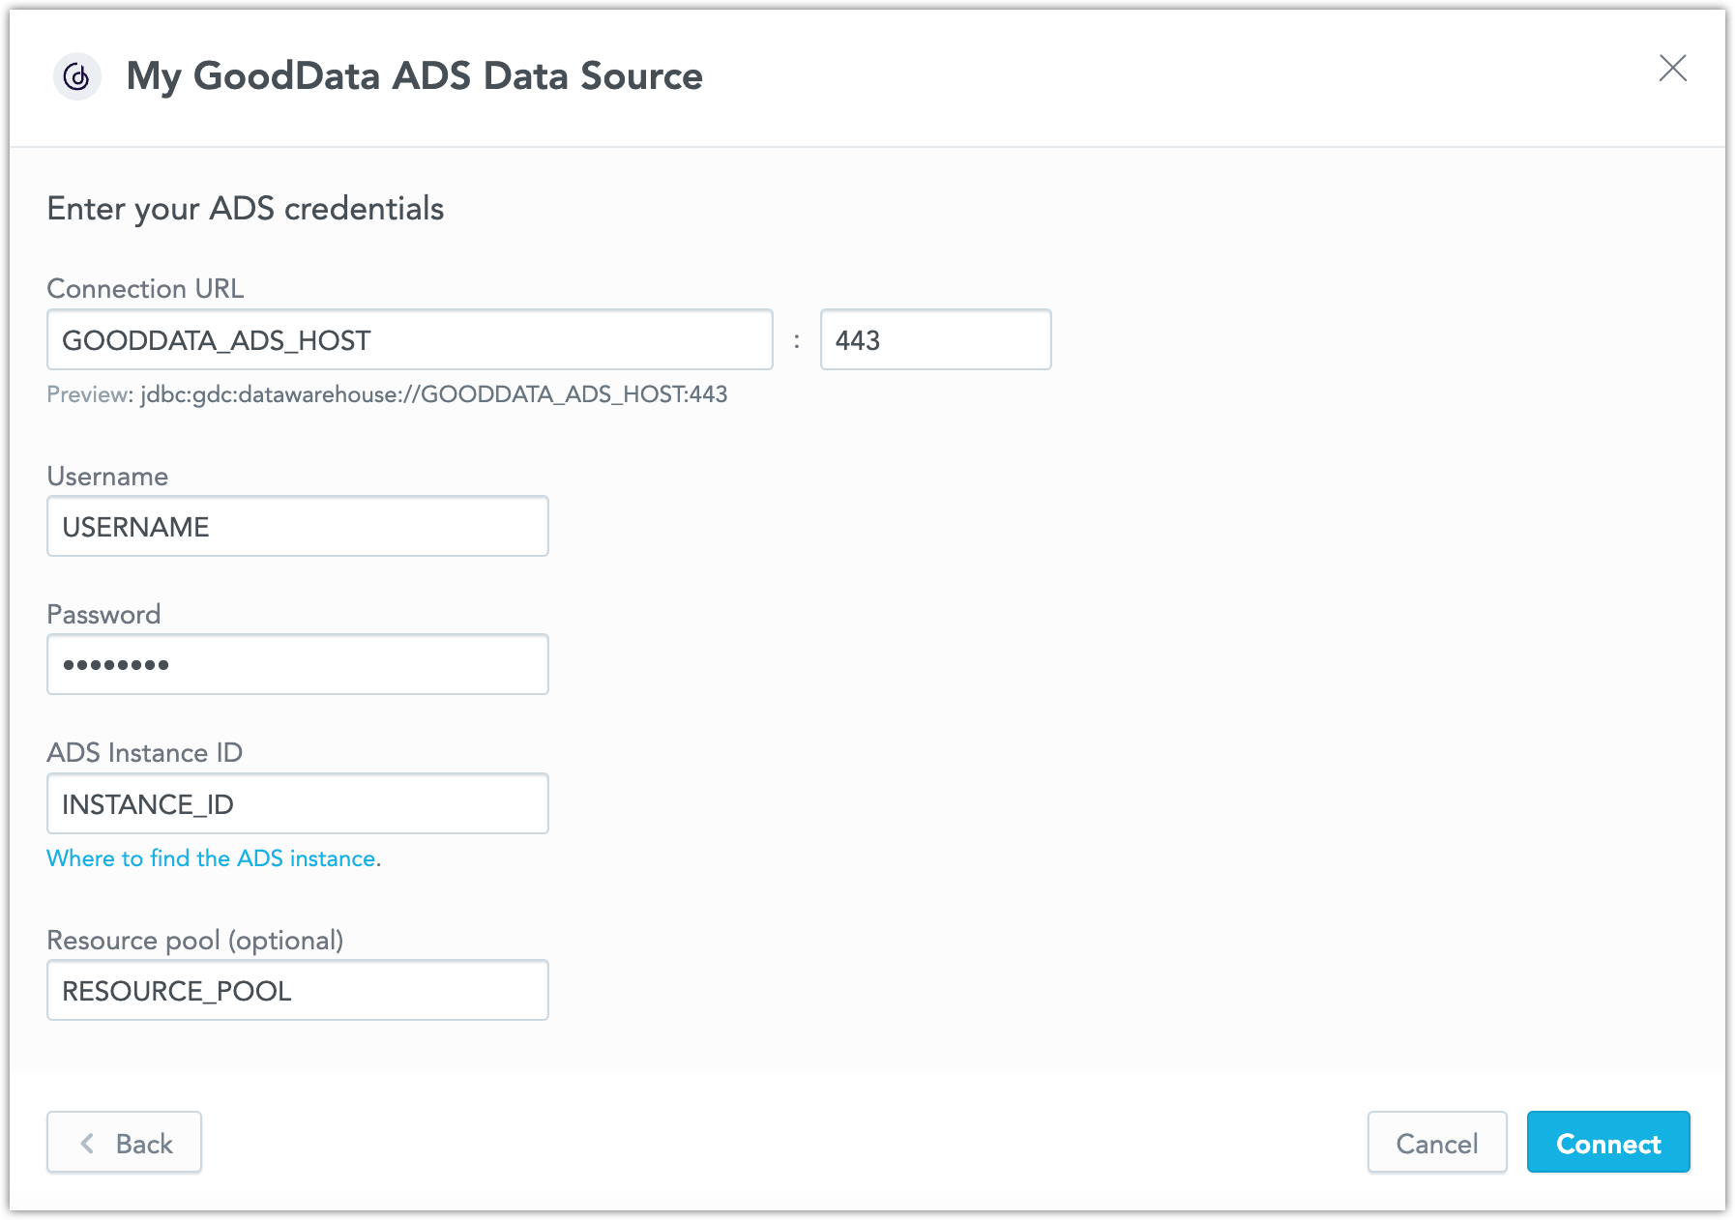Image resolution: width=1735 pixels, height=1220 pixels.
Task: Click the Connect button
Action: [1608, 1143]
